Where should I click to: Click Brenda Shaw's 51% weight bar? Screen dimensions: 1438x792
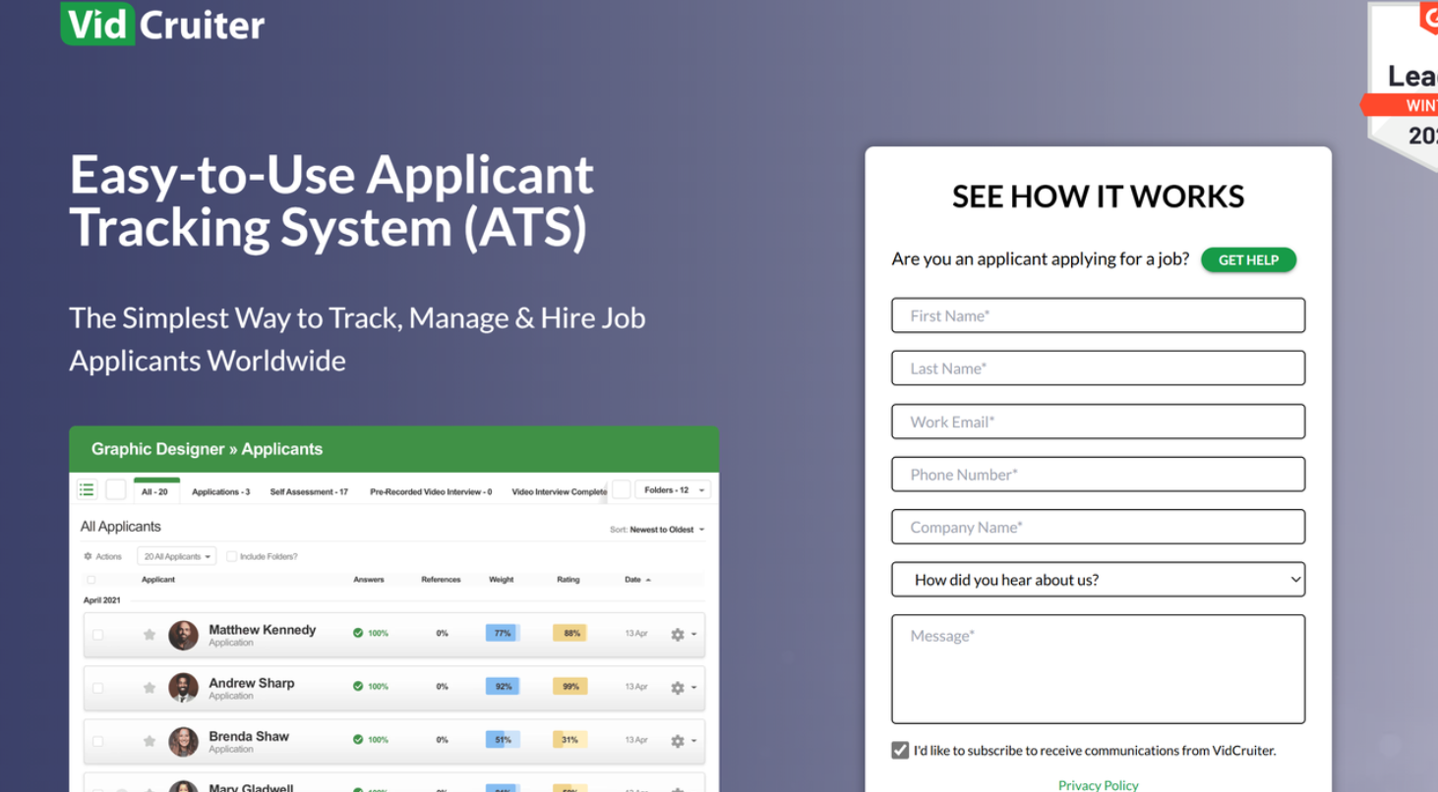tap(503, 739)
